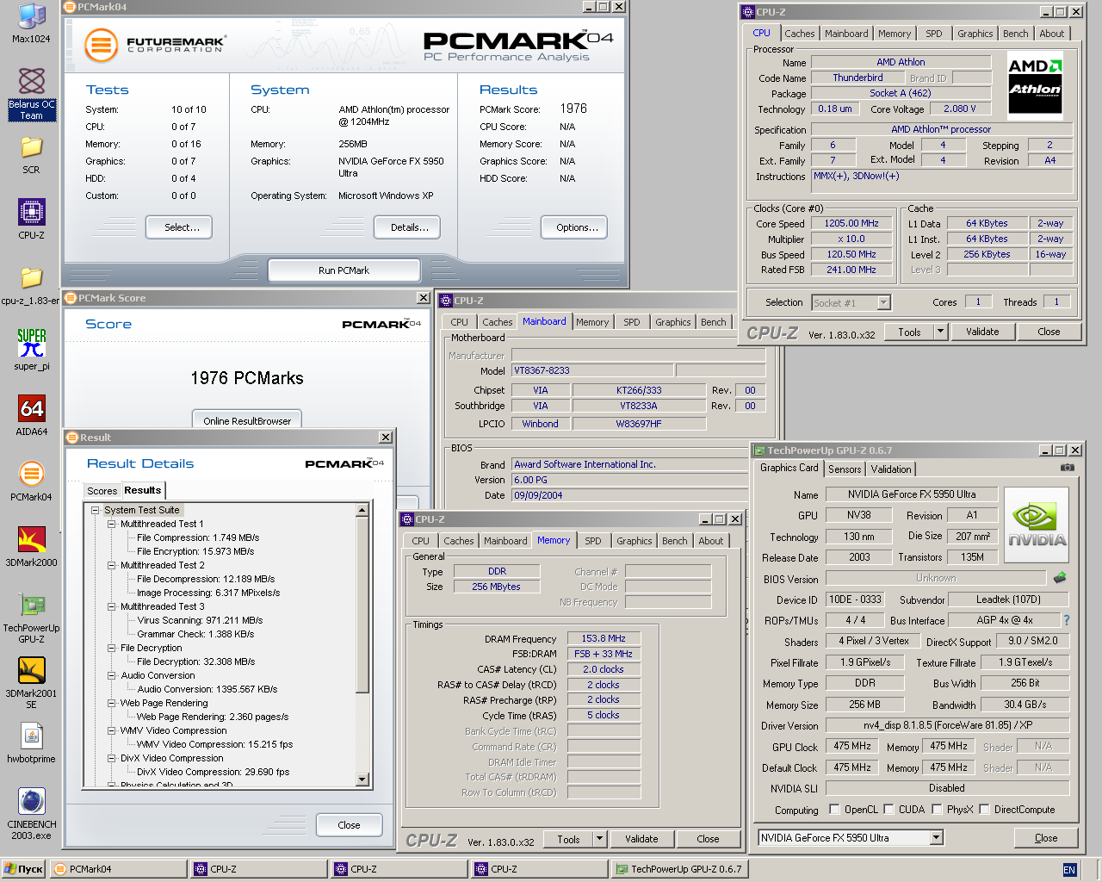Image resolution: width=1102 pixels, height=882 pixels.
Task: Launch PCMark04 desktop icon
Action: [x=31, y=481]
